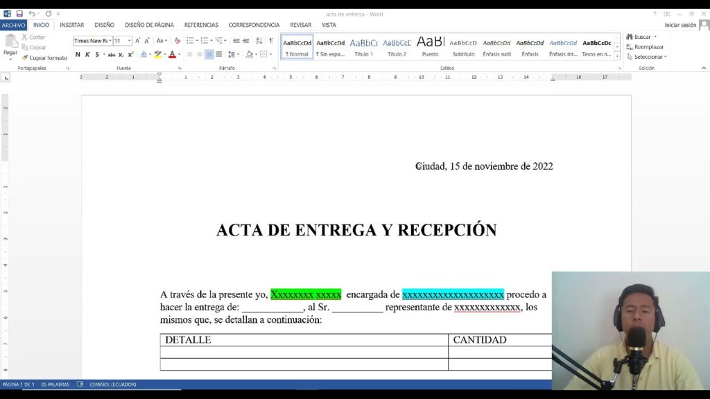Toggle the show paragraph marks (¶) button
The height and width of the screenshot is (399, 710).
click(x=270, y=41)
